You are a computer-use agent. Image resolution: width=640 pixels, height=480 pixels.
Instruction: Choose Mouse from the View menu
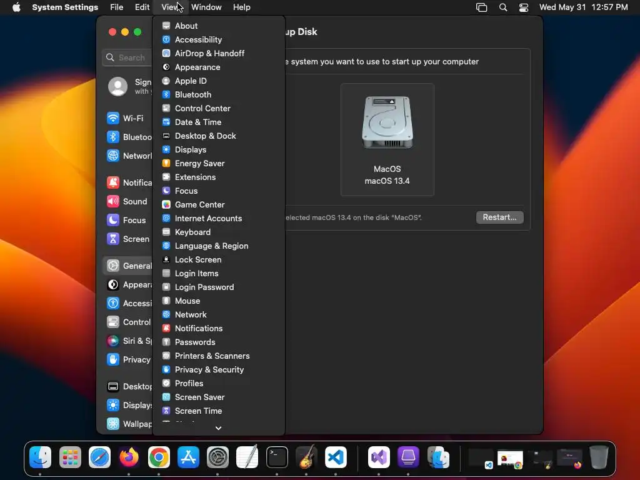click(218, 301)
